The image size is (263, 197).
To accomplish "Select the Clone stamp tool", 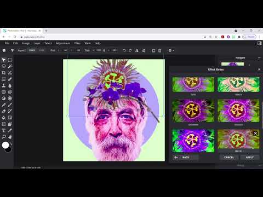I will point(3,85).
